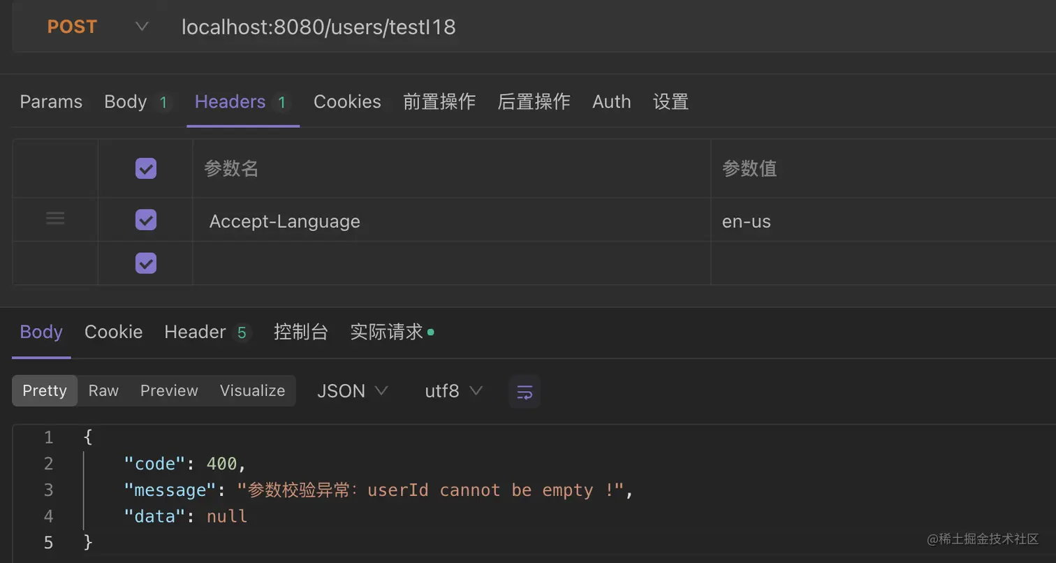Open the utf8 encoding dropdown
Image resolution: width=1056 pixels, height=563 pixels.
click(x=453, y=390)
